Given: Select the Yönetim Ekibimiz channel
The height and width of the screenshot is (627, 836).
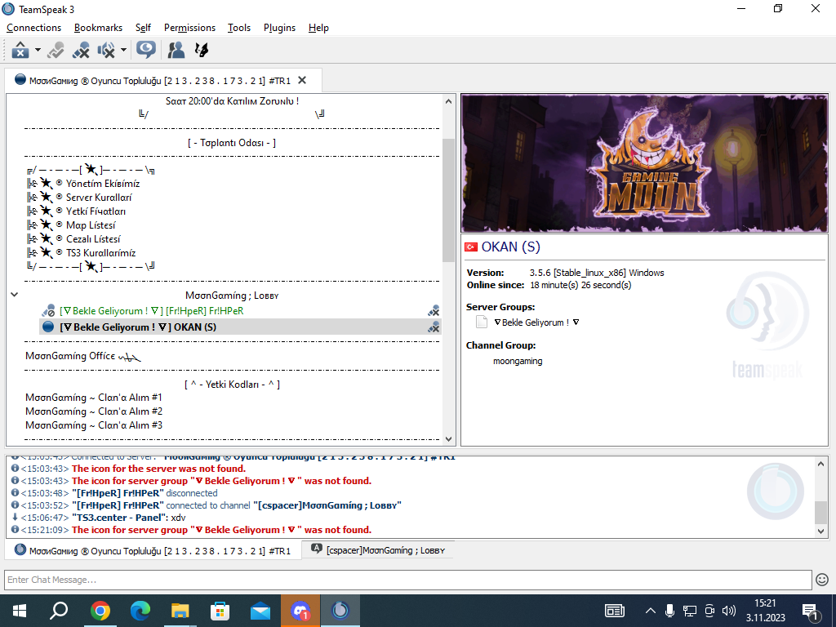Looking at the screenshot, I should pos(103,184).
